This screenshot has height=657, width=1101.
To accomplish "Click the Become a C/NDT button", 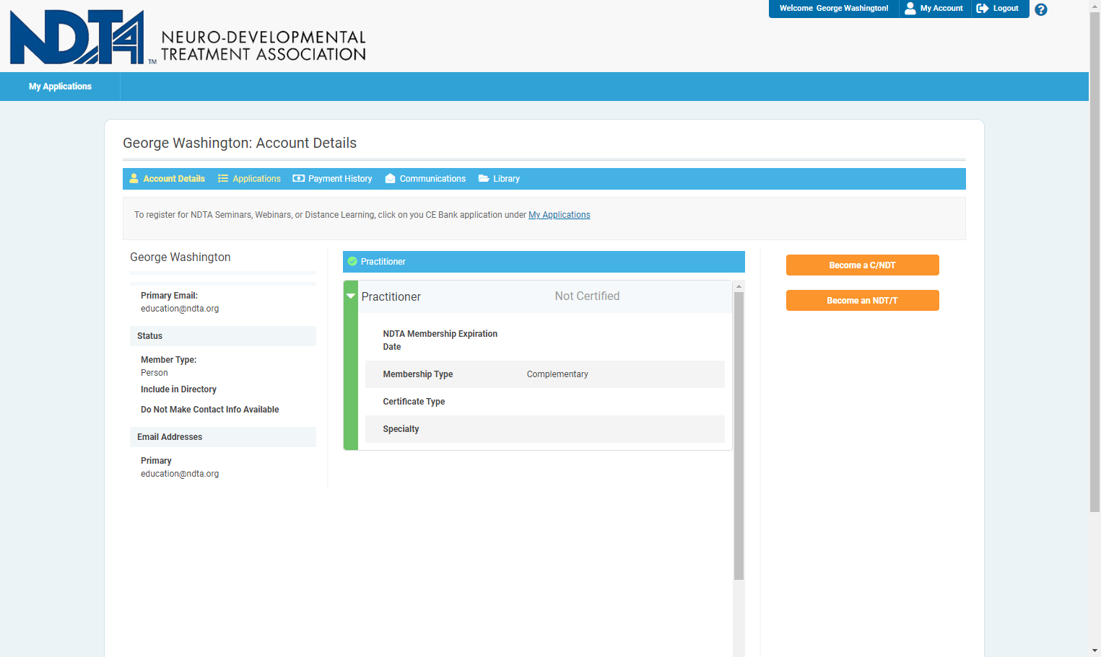I will 862,265.
